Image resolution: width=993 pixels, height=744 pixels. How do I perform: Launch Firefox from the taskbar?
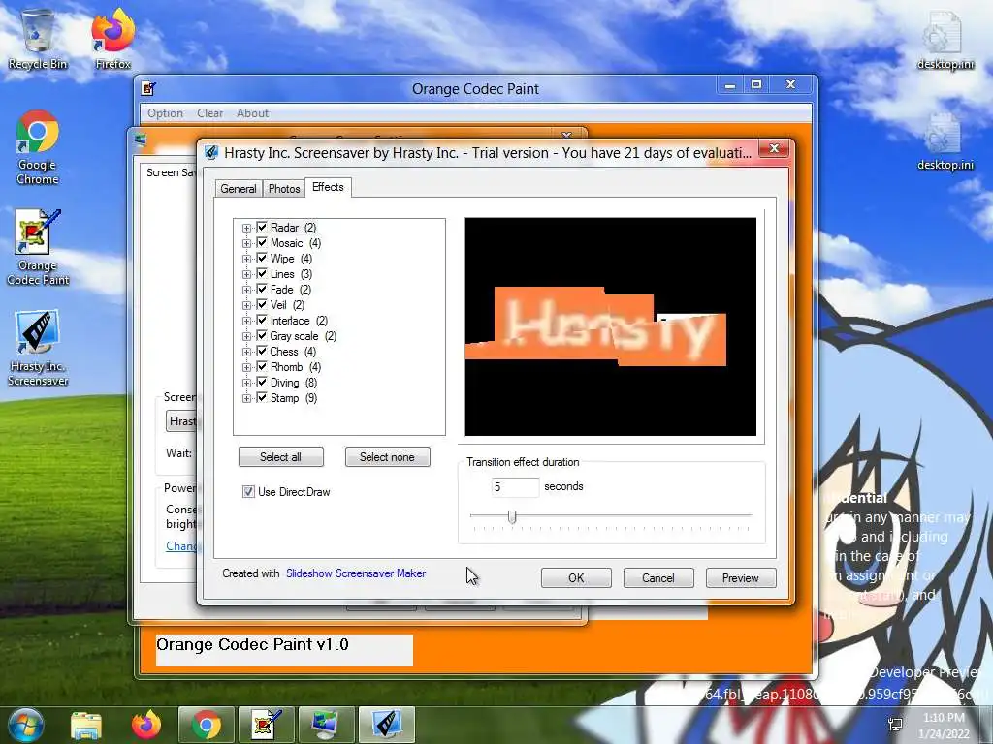(146, 725)
